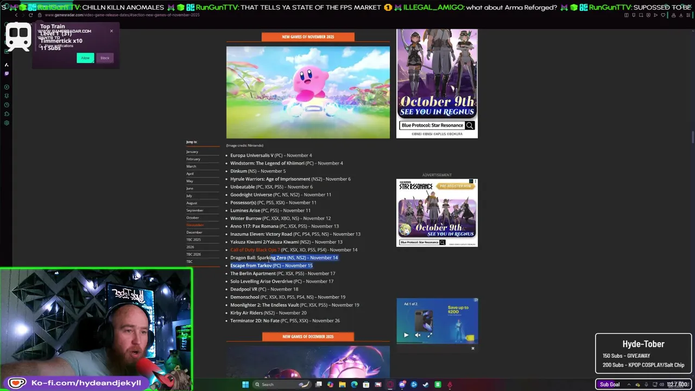This screenshot has width=695, height=391.
Task: Open the Twitch panel in the browser sidebar
Action: click(x=7, y=73)
